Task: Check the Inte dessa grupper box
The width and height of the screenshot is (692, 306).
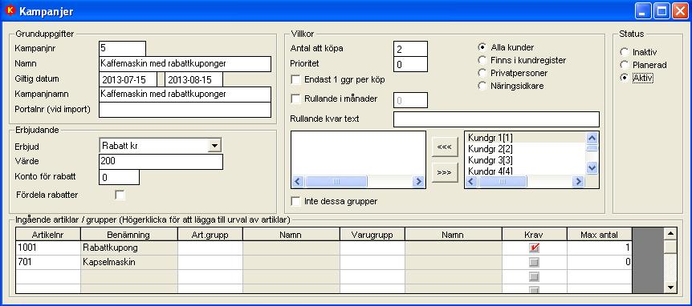Action: click(295, 201)
